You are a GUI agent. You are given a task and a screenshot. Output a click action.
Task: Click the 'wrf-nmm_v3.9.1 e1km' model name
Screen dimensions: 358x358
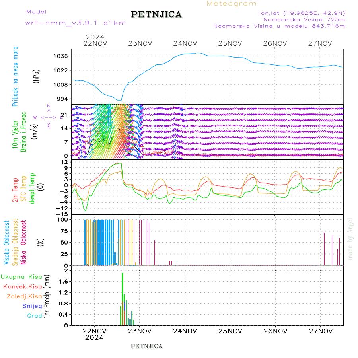coord(76,23)
